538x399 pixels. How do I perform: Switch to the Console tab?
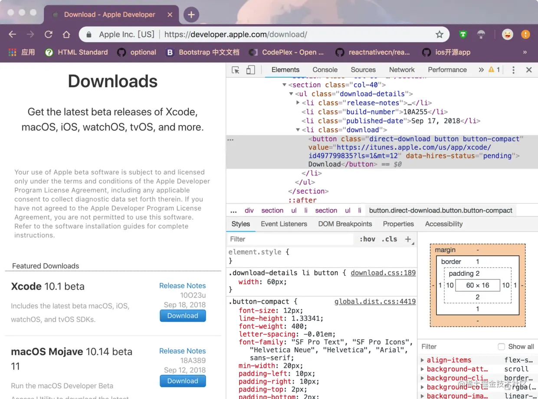point(325,70)
